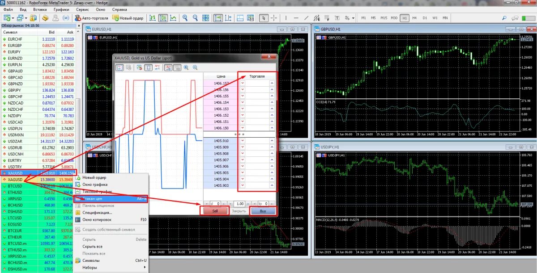Screen dimensions: 537x273
Task: Click the tp input field
Action: point(263,203)
